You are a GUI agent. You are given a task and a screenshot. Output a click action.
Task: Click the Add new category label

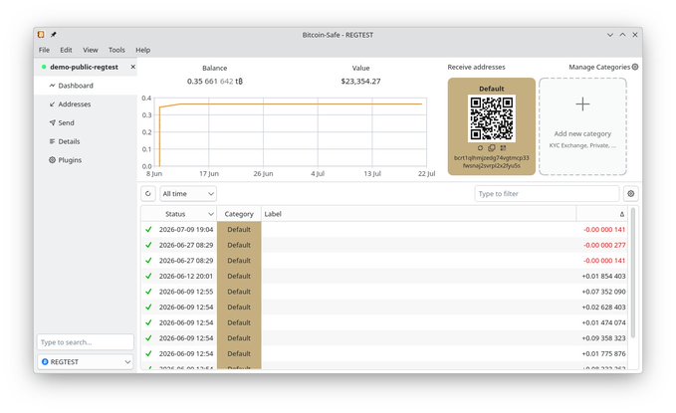(x=582, y=133)
